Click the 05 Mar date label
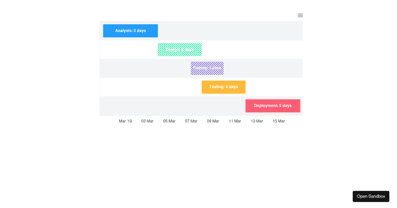The height and width of the screenshot is (208, 397). (x=169, y=121)
